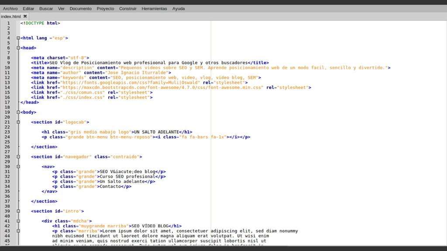Click the DOCTYPE keyword on line 1
The height and width of the screenshot is (251, 447).
35,23
